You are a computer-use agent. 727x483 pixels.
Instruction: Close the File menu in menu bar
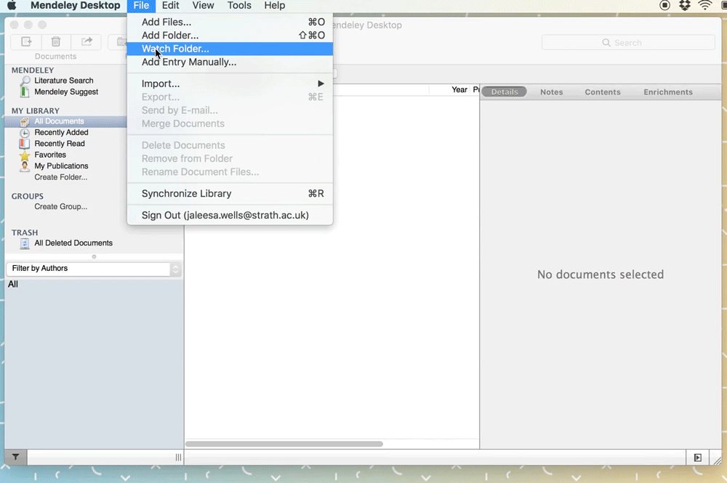[141, 6]
